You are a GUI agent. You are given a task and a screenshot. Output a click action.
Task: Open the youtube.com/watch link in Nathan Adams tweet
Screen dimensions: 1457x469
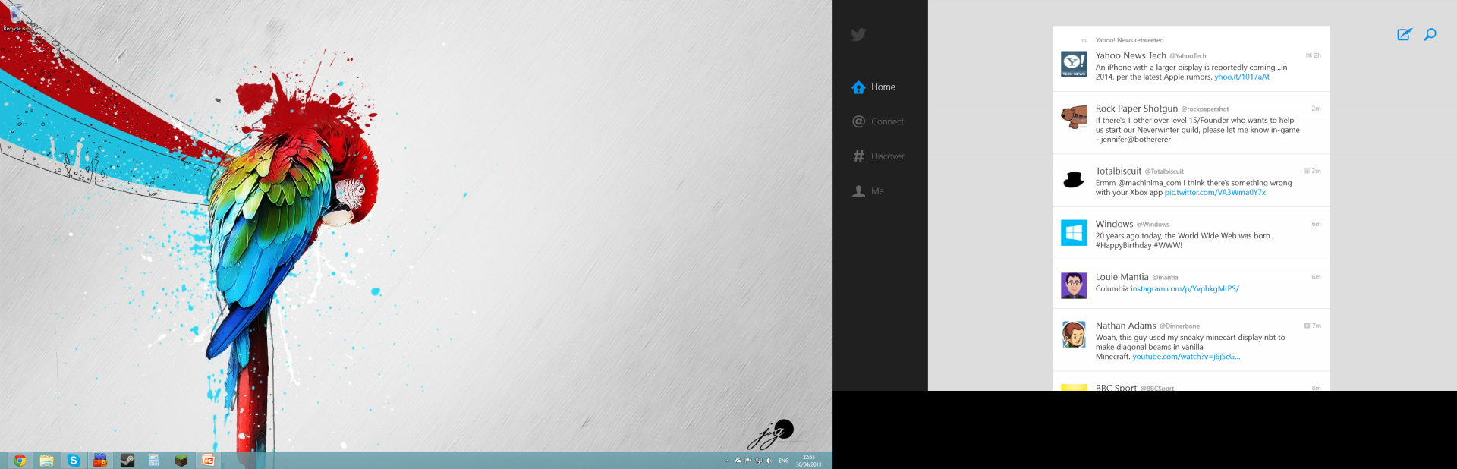pyautogui.click(x=1186, y=357)
